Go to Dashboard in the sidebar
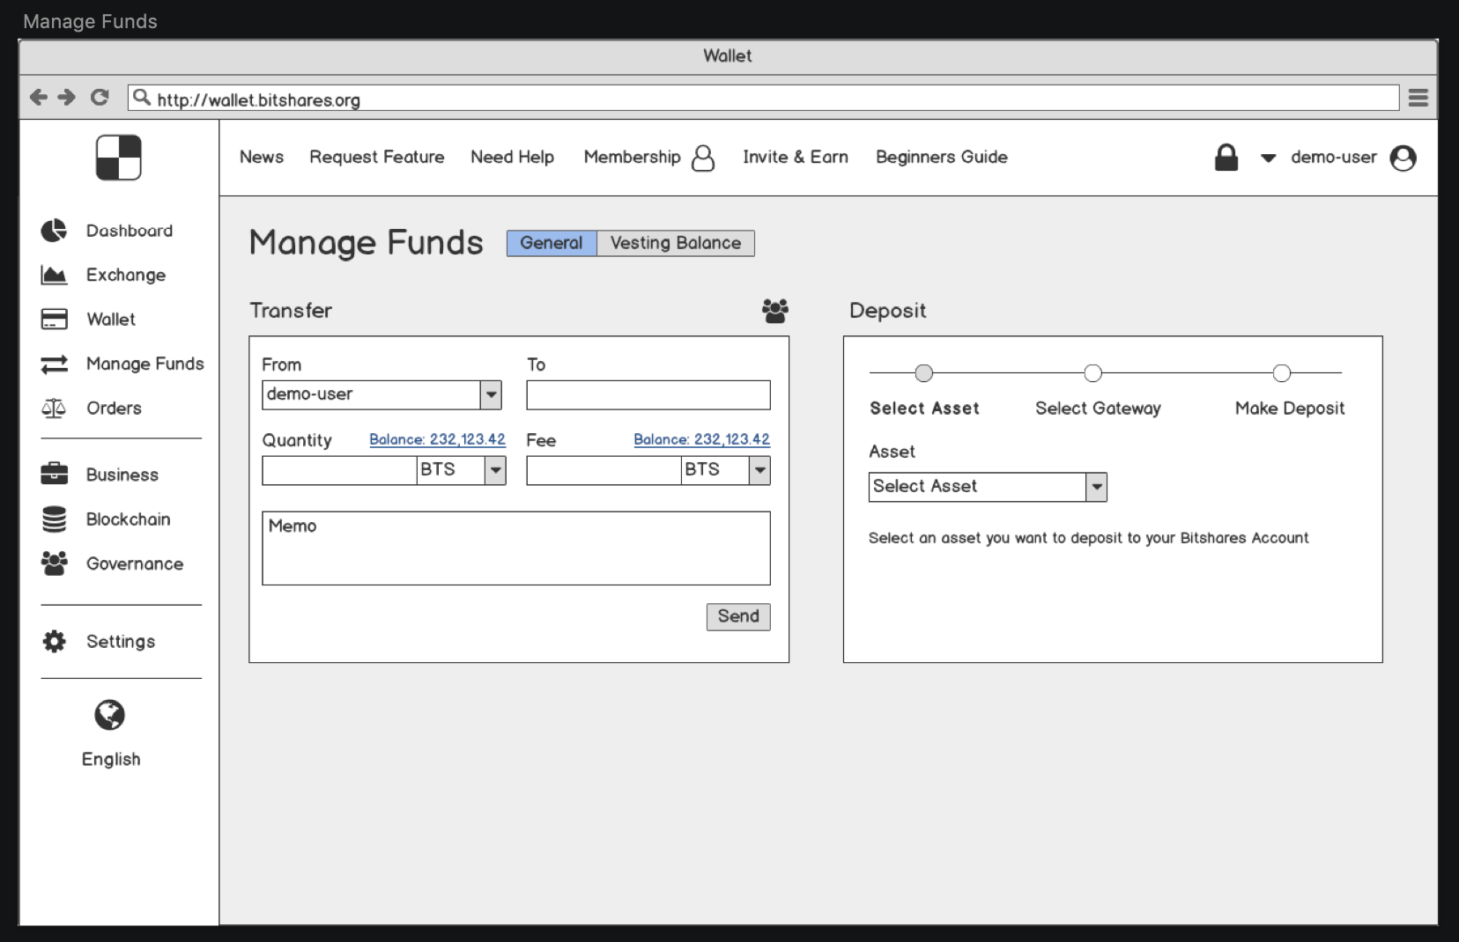The image size is (1459, 942). click(x=130, y=231)
